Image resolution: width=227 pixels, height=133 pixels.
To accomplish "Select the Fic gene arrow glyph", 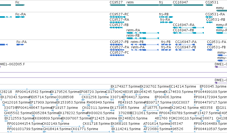I will click(x=20, y=5).
